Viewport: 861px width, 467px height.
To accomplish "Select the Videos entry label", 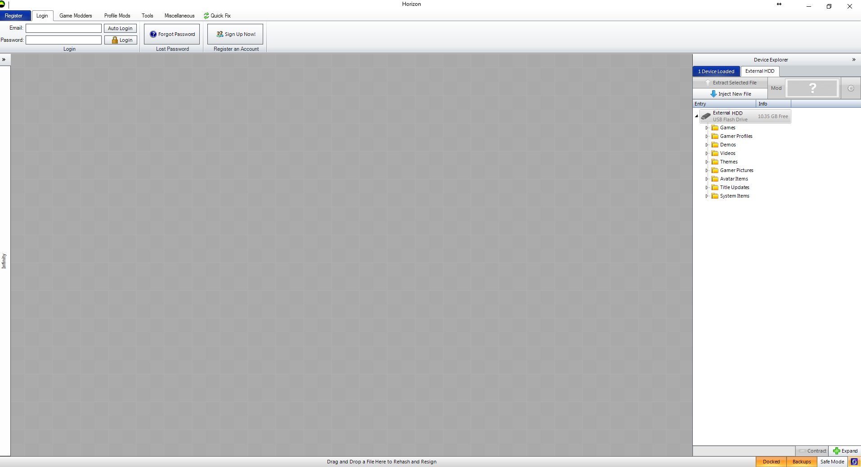I will point(727,153).
